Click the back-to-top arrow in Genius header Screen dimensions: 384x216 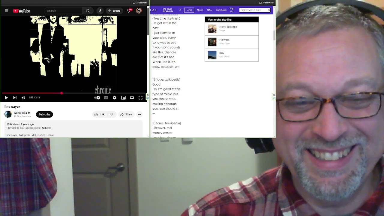click(x=180, y=10)
